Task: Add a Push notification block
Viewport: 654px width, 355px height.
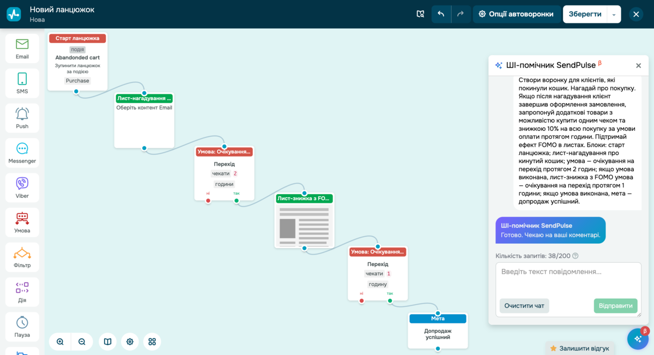Action: point(22,118)
